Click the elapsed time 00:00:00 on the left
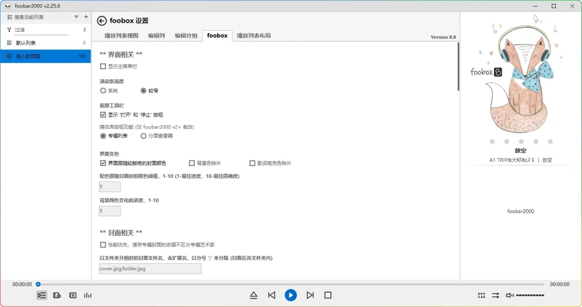Viewport: 582px width, 307px height. [22, 284]
